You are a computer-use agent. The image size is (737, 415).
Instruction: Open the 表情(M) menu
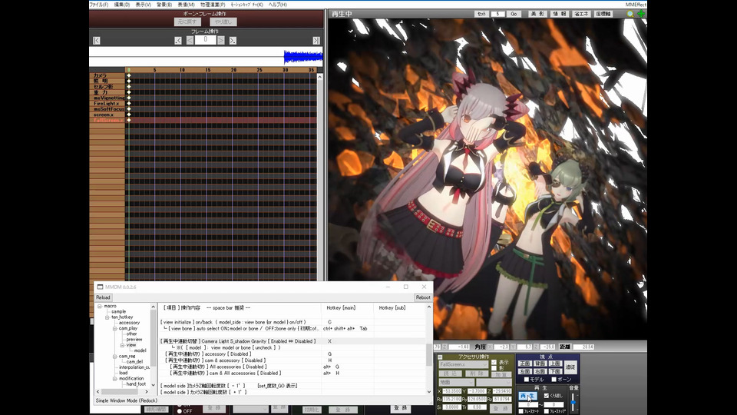point(186,5)
